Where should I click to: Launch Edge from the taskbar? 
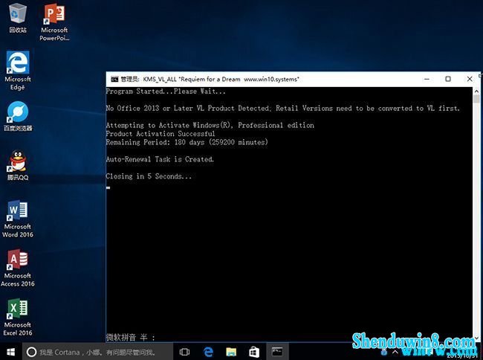(x=208, y=352)
